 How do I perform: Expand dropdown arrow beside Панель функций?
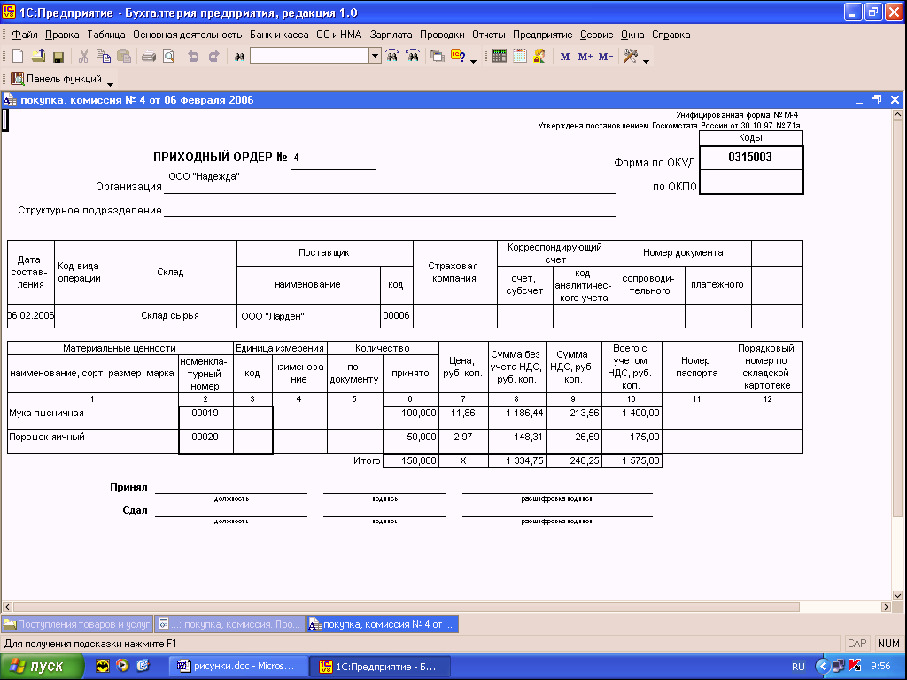coord(110,84)
